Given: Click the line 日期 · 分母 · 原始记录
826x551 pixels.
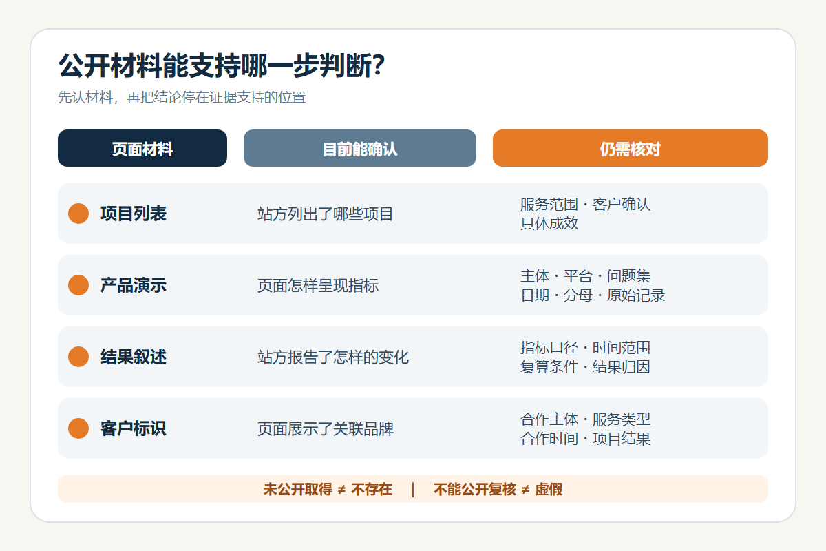Looking at the screenshot, I should 593,295.
